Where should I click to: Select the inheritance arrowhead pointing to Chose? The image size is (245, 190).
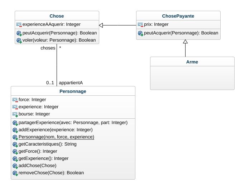tap(101, 25)
